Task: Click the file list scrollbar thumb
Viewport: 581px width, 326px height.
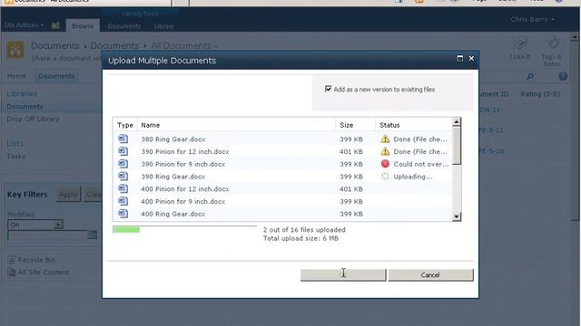Action: [x=457, y=145]
